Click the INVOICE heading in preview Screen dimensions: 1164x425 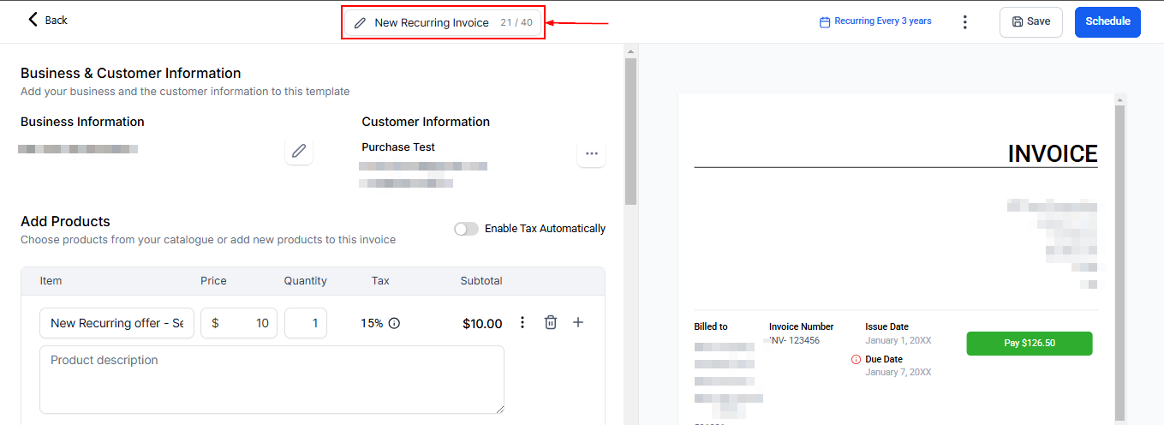click(1053, 154)
